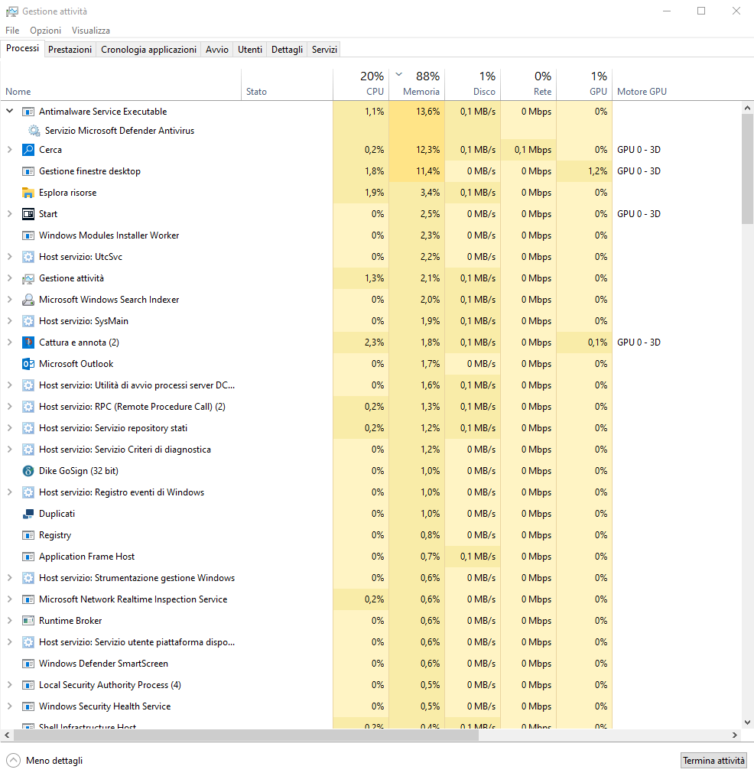Expand the Runtime Broker group
The width and height of the screenshot is (754, 776).
tap(9, 621)
